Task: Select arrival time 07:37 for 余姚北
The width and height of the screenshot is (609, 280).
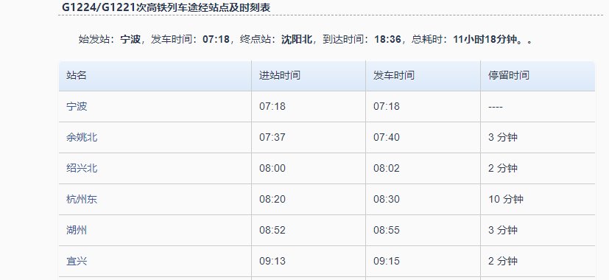Action: click(272, 137)
